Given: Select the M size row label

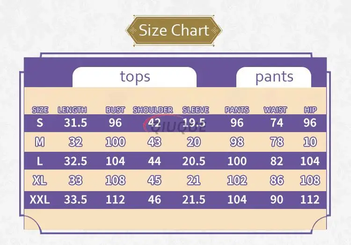Looking at the screenshot, I should click(40, 142).
